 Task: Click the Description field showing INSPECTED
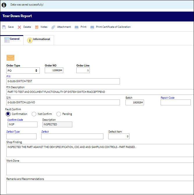(x=57, y=124)
